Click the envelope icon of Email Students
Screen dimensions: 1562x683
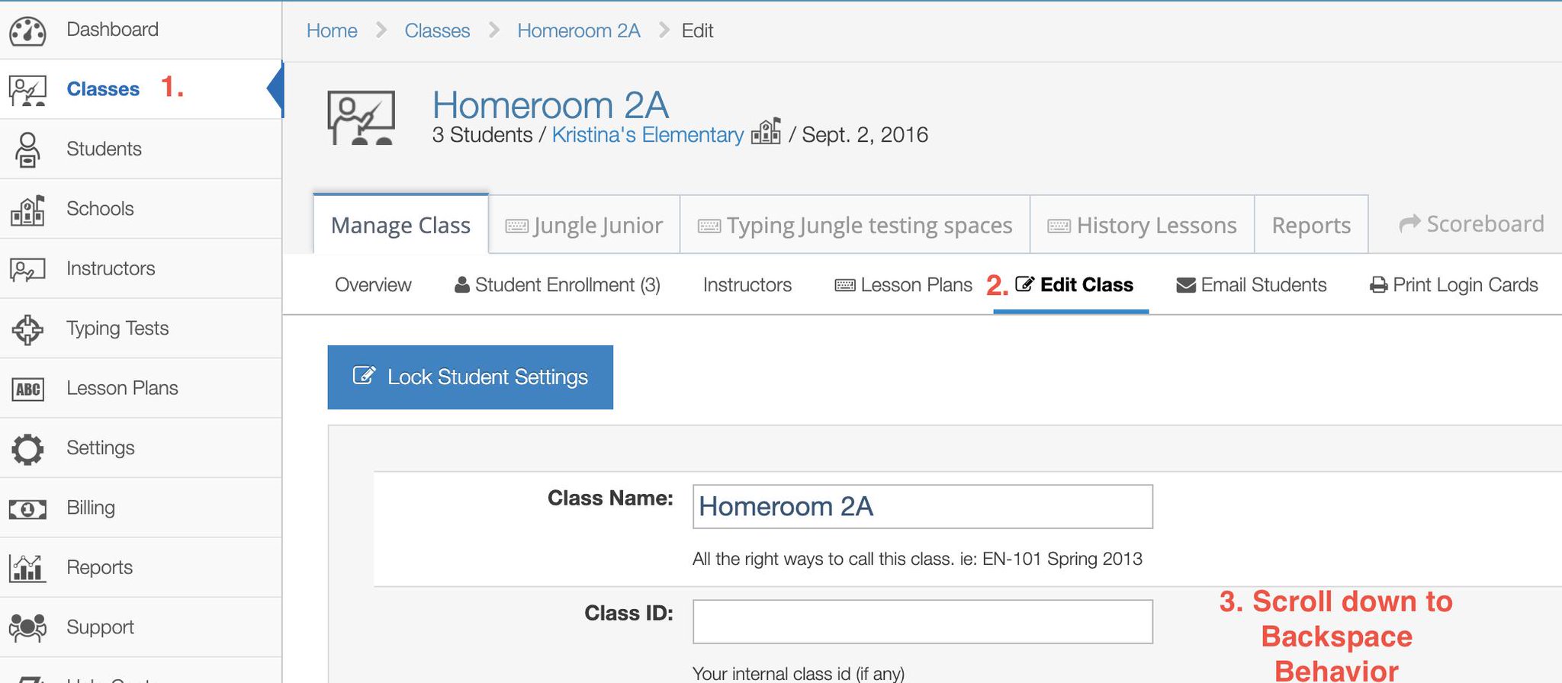point(1185,285)
